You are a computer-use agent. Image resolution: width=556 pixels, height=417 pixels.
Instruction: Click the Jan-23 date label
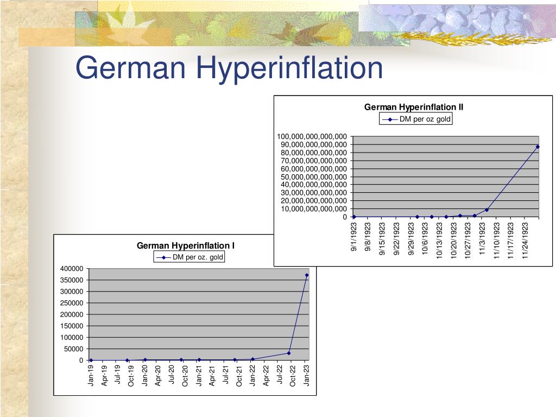tap(306, 376)
